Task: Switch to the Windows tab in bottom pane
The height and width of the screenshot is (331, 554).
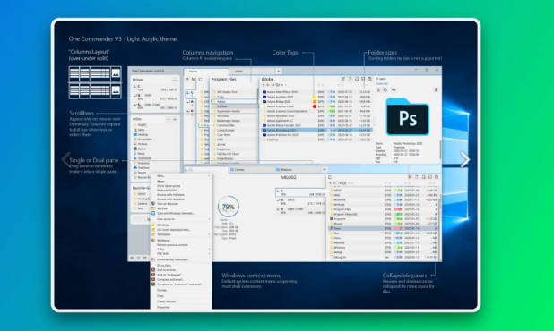Action: pyautogui.click(x=286, y=170)
